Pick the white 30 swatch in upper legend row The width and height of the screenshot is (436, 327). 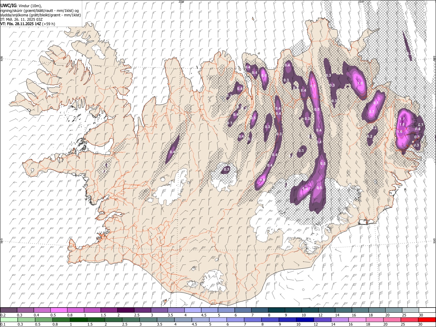[427, 310]
